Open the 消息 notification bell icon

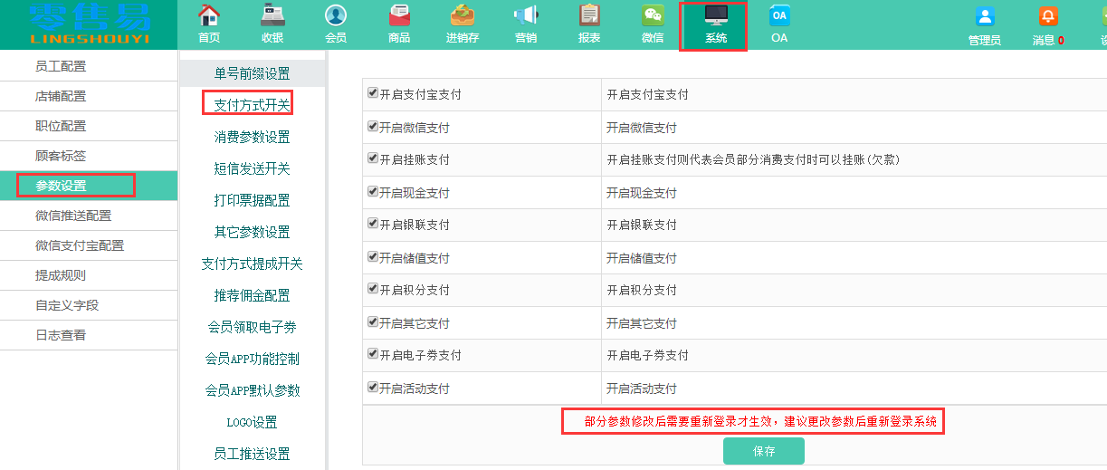point(1048,17)
